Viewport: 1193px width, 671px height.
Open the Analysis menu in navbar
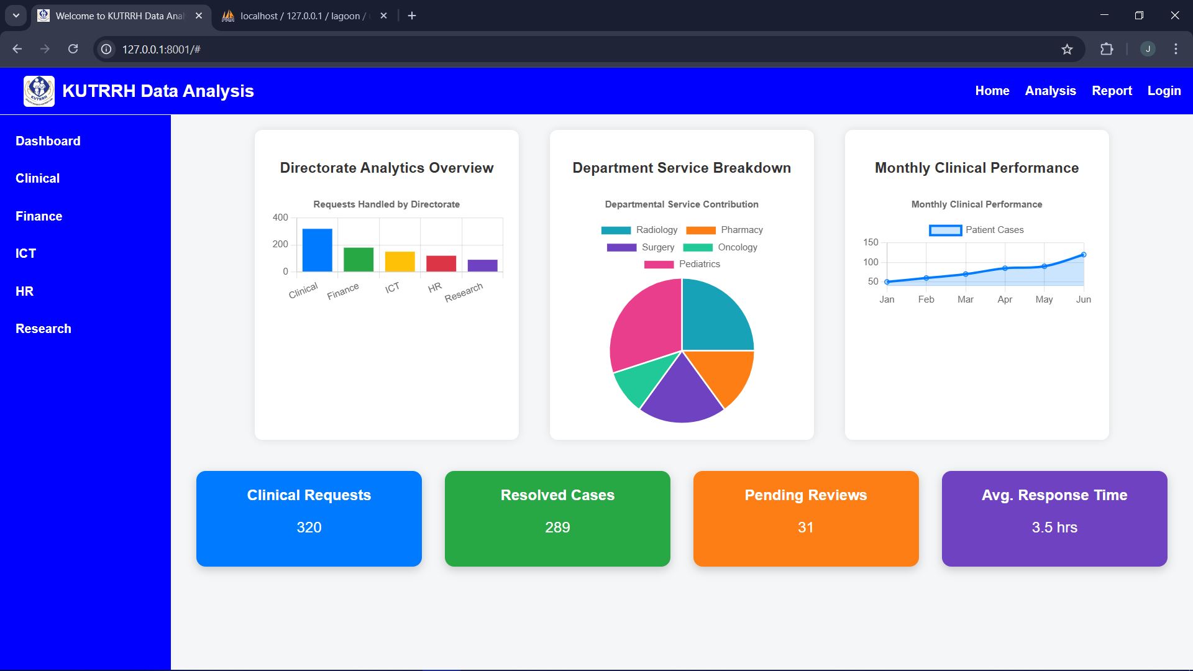pyautogui.click(x=1050, y=91)
